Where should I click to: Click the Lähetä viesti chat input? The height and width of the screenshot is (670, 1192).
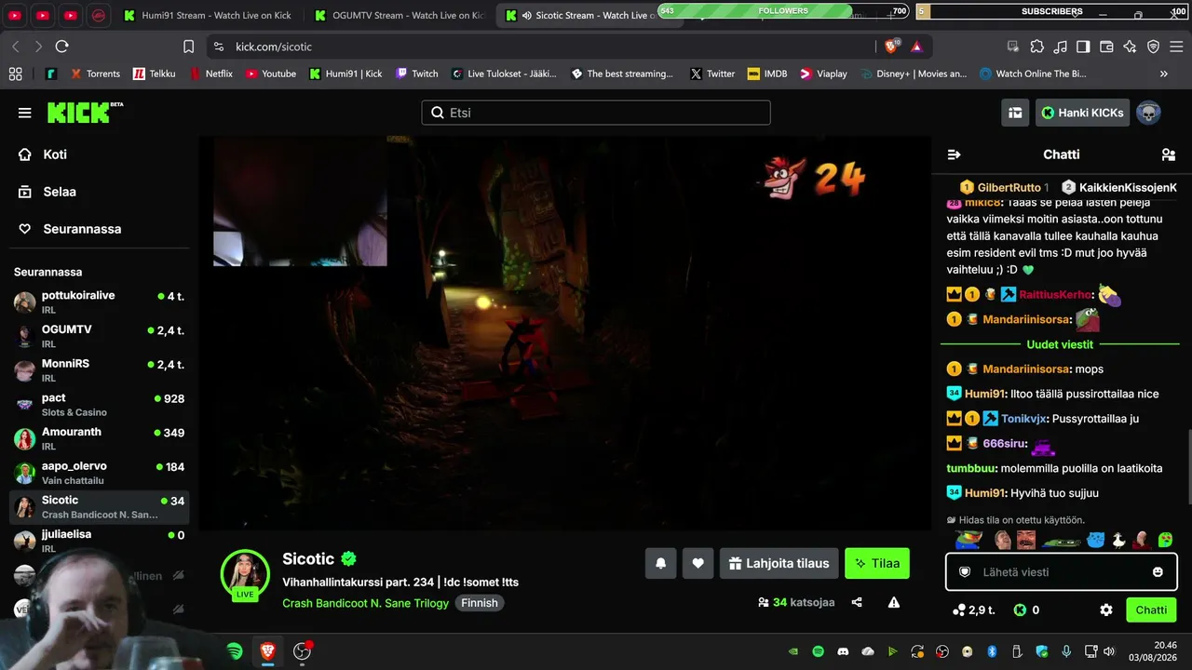1062,571
